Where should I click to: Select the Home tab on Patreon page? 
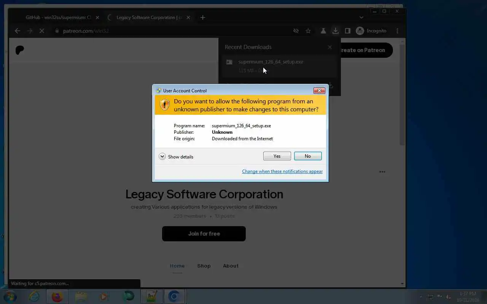click(x=177, y=266)
